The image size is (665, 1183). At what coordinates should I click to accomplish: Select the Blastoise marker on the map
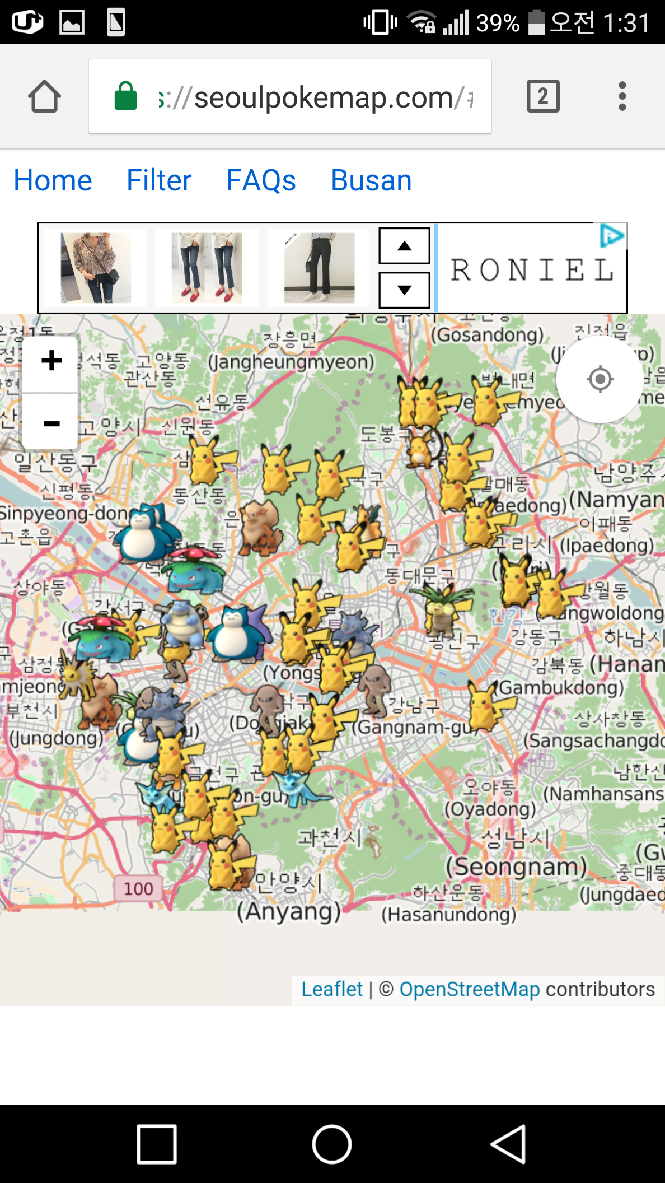[183, 623]
